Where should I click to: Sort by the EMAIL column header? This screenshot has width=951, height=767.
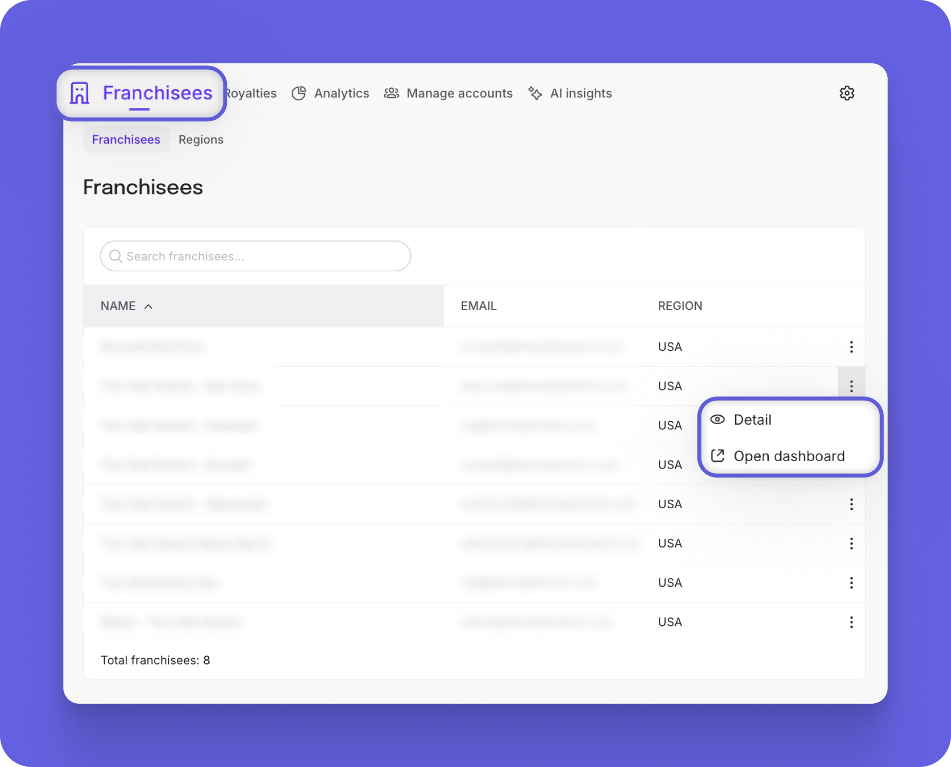click(478, 306)
